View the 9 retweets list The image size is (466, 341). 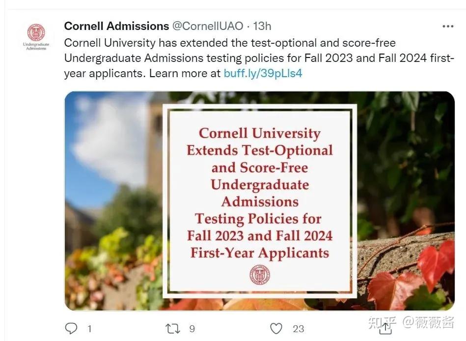(192, 328)
